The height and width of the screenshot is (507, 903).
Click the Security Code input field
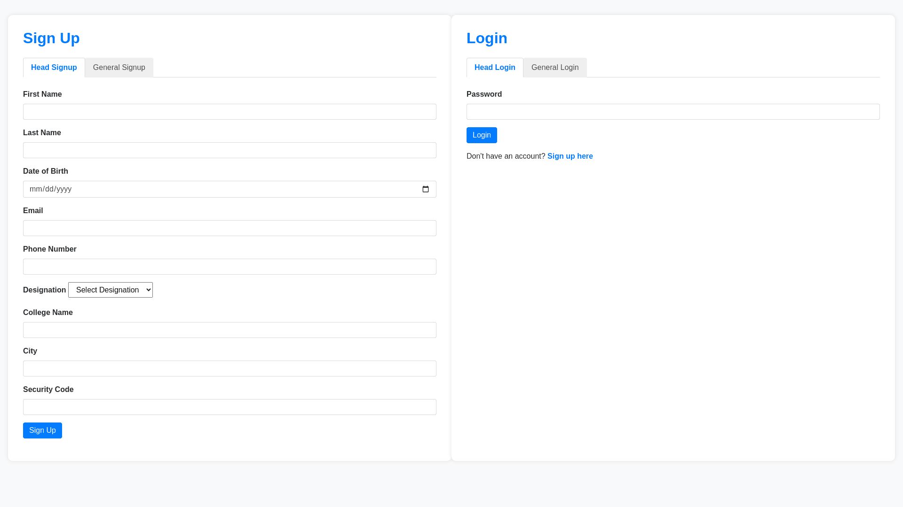point(230,407)
